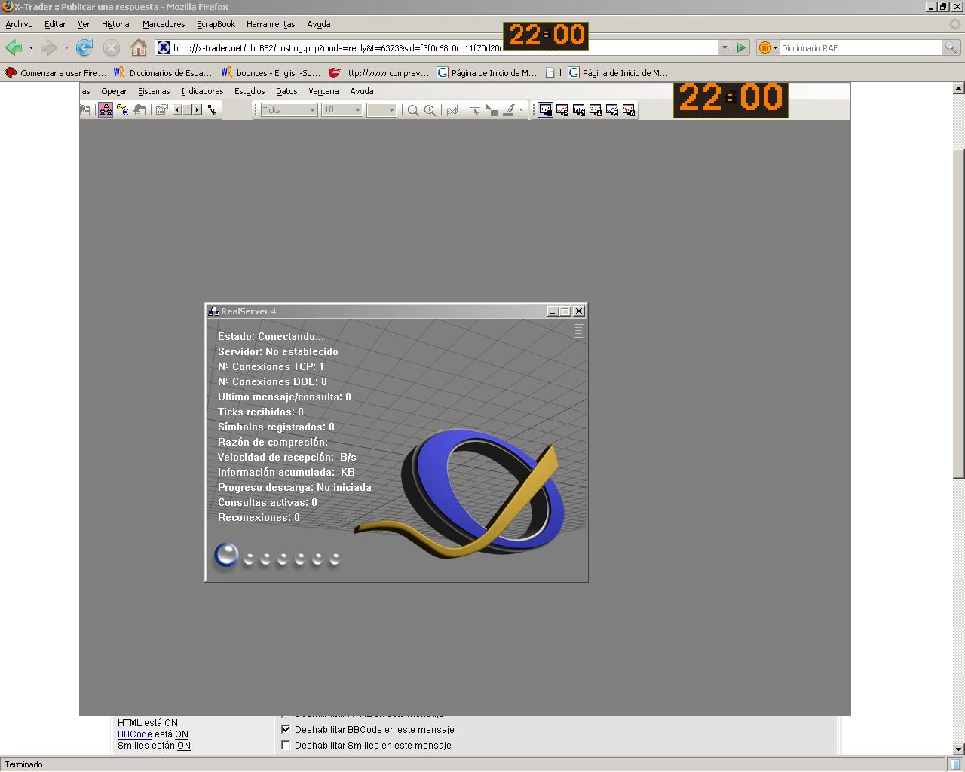Open the forward history dropdown arrow
This screenshot has width=965, height=772.
pyautogui.click(x=66, y=48)
